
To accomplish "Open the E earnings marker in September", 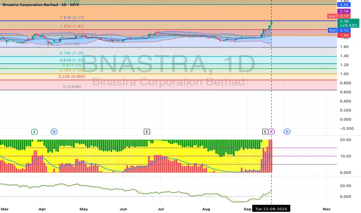I will (x=265, y=132).
